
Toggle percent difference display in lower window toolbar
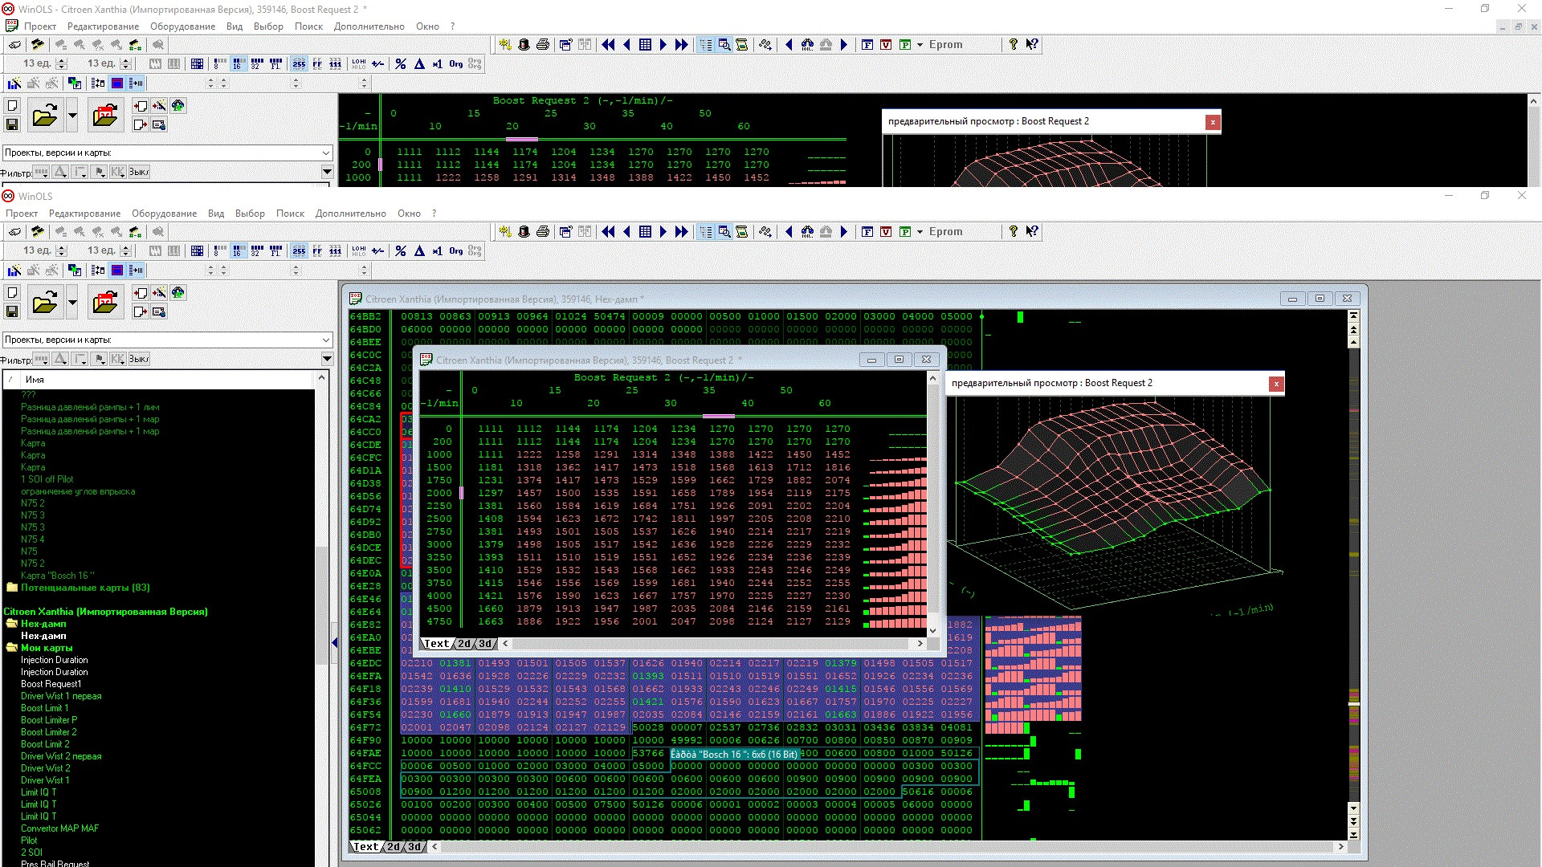400,250
